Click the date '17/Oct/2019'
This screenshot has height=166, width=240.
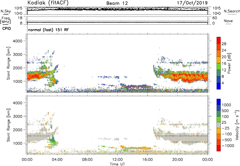pyautogui.click(x=192, y=3)
